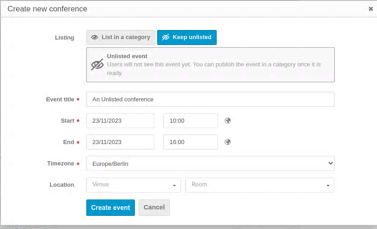Click the large crossed-eye icon in the Unlisted event box
Viewport: 377px width, 229px height.
(x=97, y=65)
